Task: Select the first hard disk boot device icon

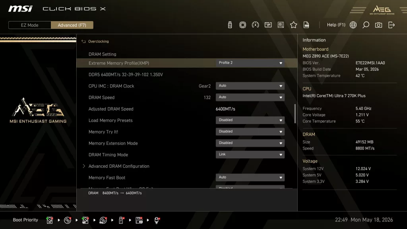Action: [49, 220]
